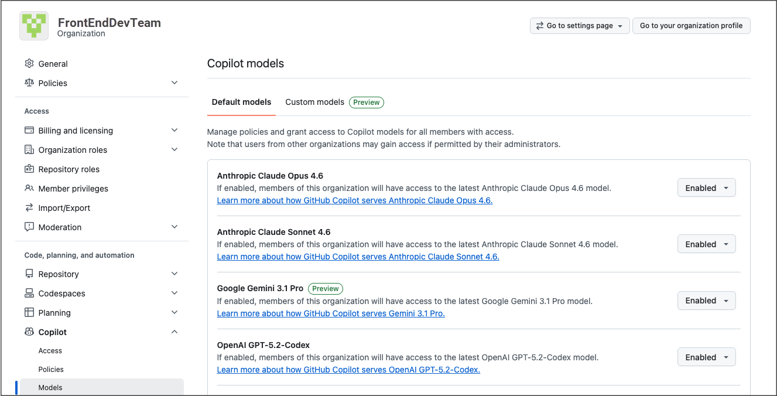Click the Member privileges people icon

click(29, 188)
